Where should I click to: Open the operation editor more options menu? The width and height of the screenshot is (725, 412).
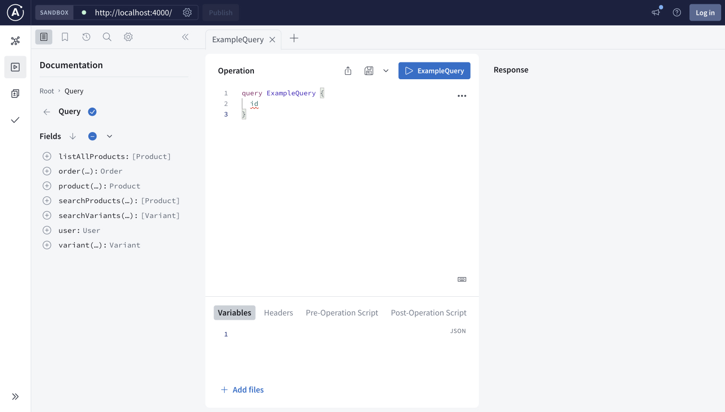462,96
